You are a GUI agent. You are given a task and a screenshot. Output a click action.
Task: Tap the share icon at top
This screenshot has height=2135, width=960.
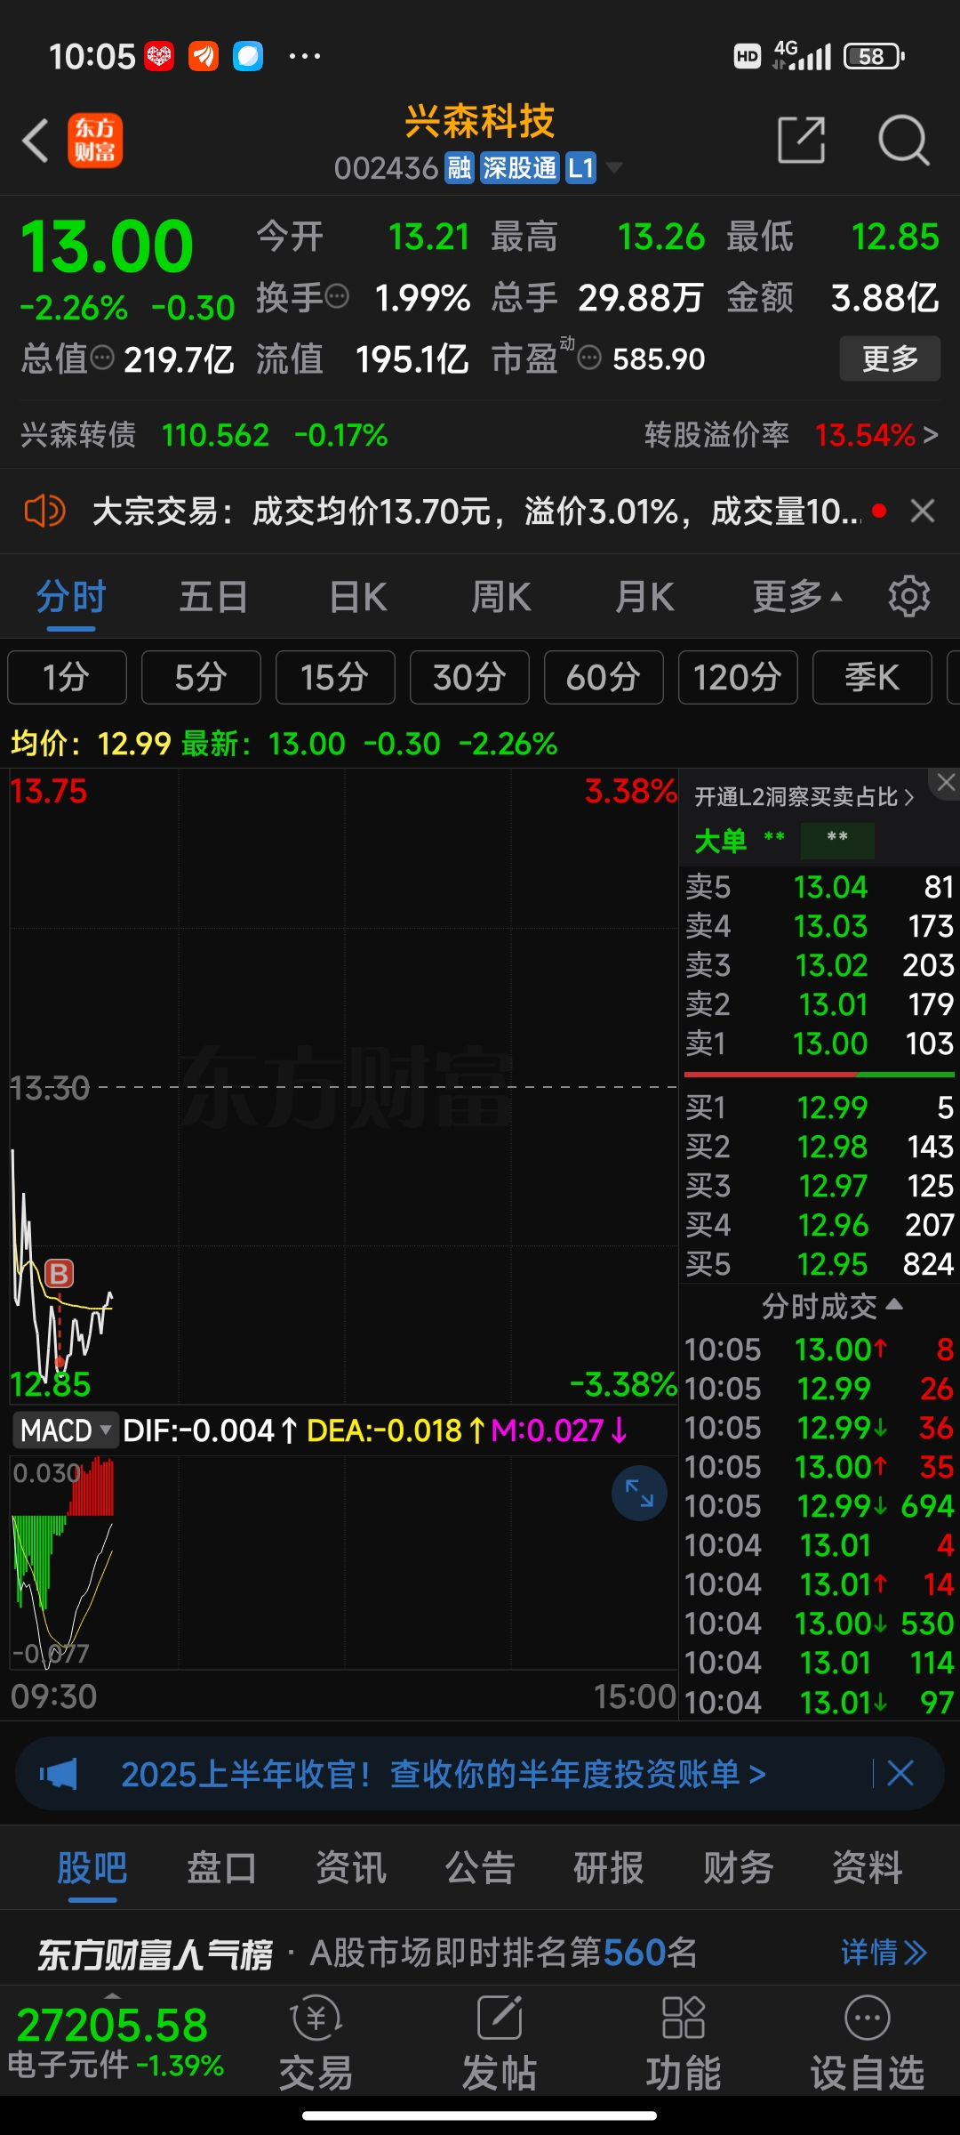tap(802, 140)
